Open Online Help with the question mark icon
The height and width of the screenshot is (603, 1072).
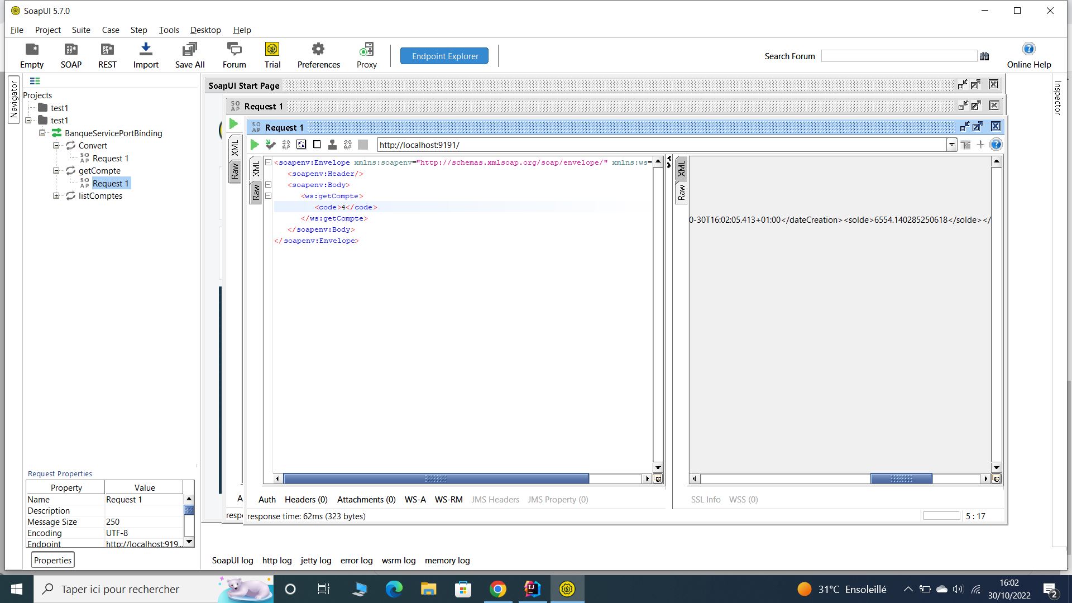tap(1029, 48)
